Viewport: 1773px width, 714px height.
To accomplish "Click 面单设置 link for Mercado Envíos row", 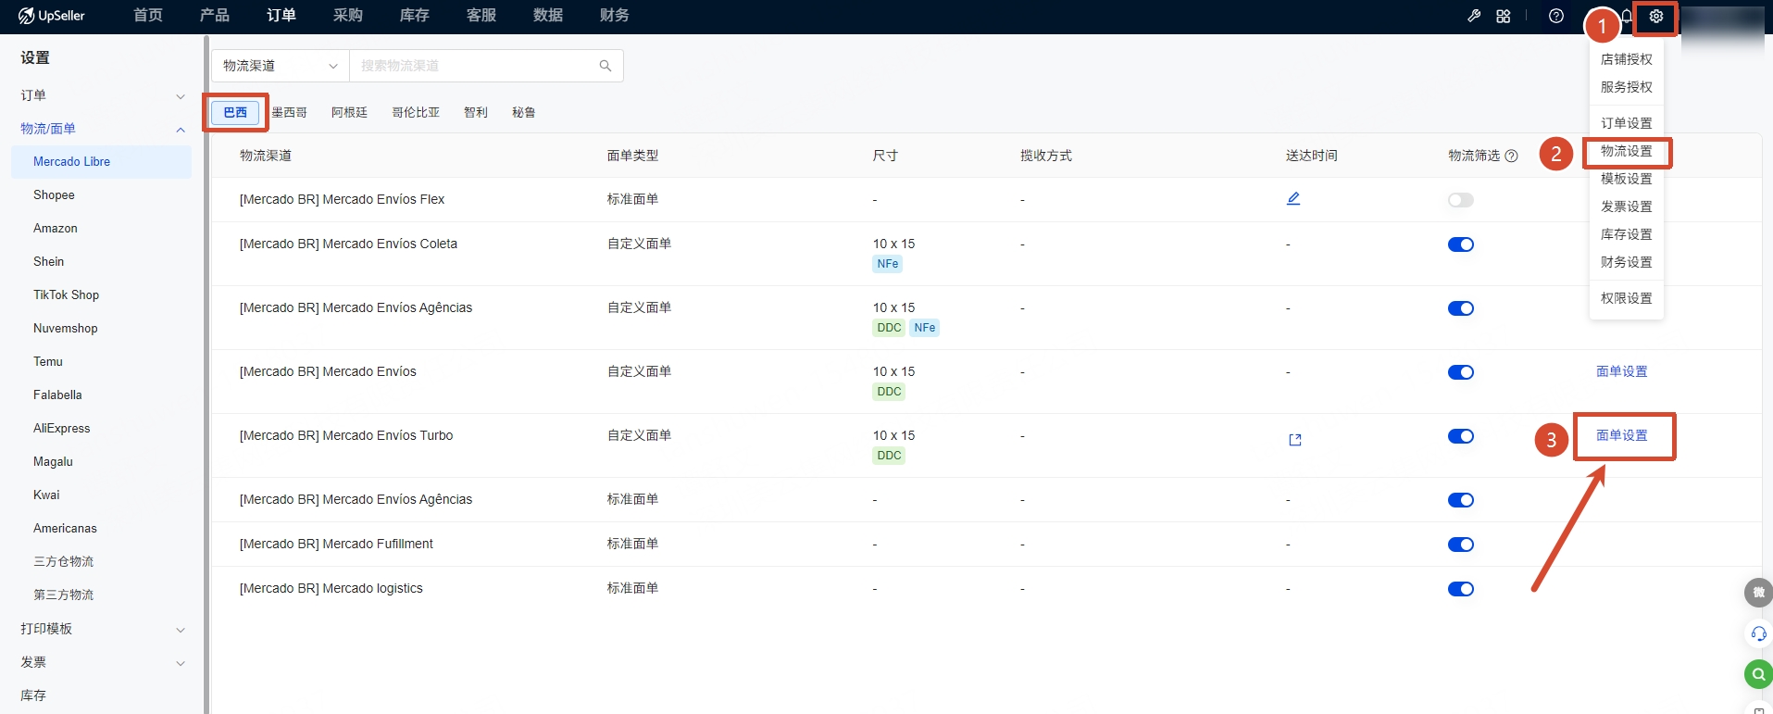I will [x=1622, y=371].
